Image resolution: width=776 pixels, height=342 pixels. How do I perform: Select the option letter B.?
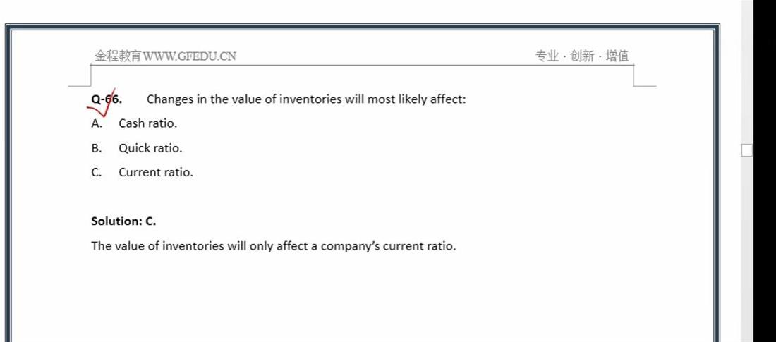[97, 148]
